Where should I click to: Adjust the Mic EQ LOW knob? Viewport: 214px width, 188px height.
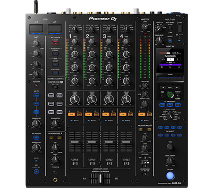[36, 74]
